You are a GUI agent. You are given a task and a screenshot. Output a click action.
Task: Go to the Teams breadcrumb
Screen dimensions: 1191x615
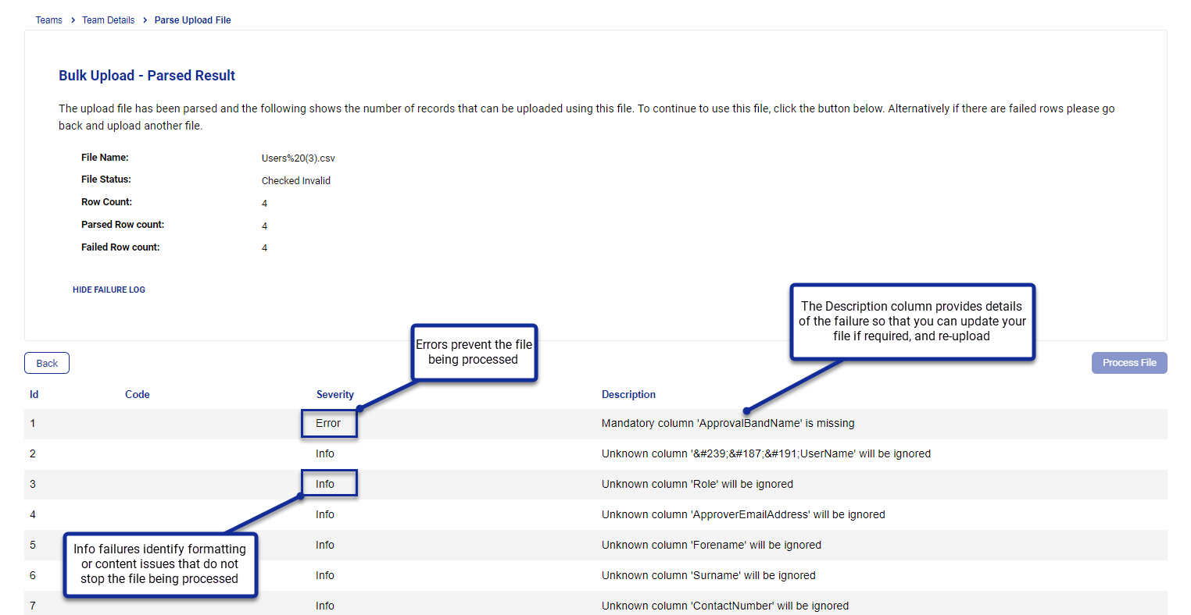pos(48,20)
